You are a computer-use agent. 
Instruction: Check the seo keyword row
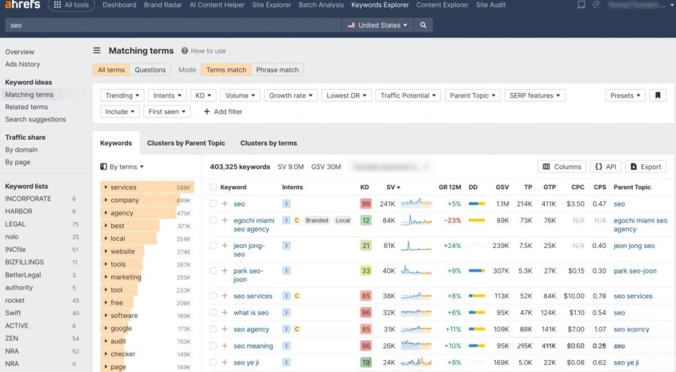pyautogui.click(x=213, y=204)
